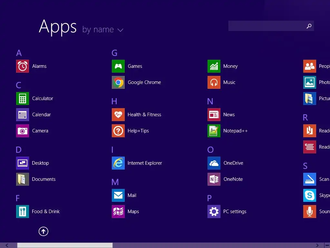Open the Games app icon
The height and width of the screenshot is (248, 330).
[118, 66]
